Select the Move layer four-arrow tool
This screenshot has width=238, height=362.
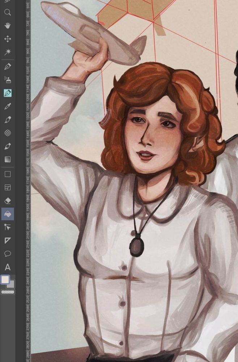coord(8,39)
